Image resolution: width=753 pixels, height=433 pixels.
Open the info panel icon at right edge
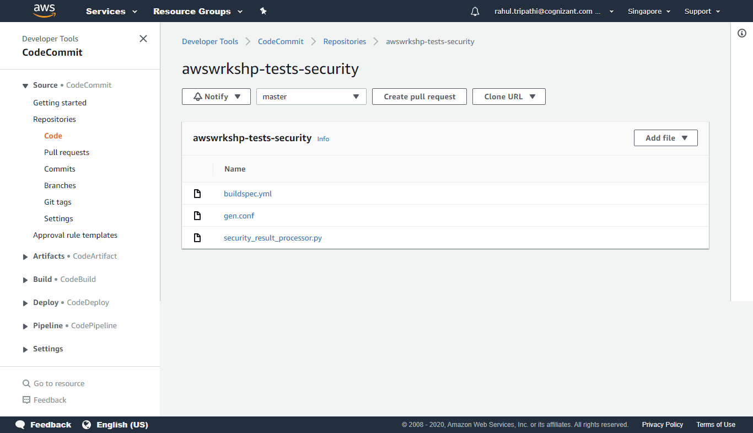[x=742, y=33]
